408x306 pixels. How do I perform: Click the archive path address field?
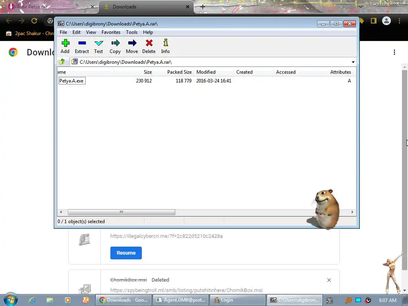click(x=211, y=62)
